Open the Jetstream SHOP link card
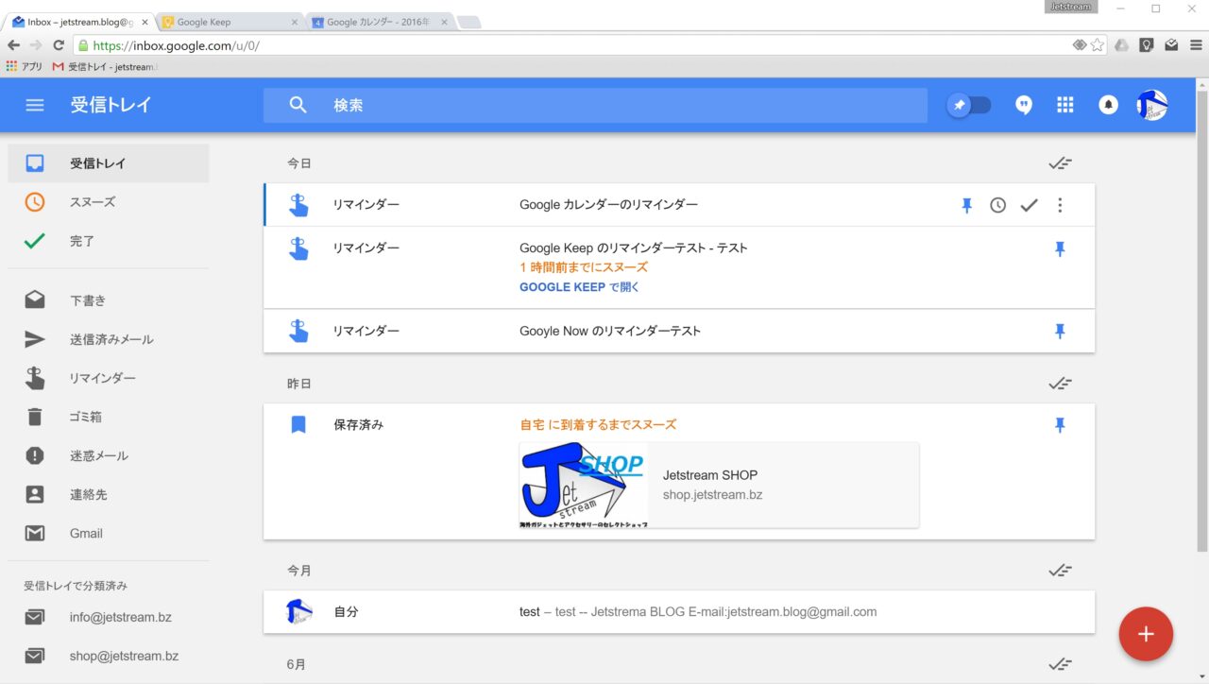 tap(719, 485)
